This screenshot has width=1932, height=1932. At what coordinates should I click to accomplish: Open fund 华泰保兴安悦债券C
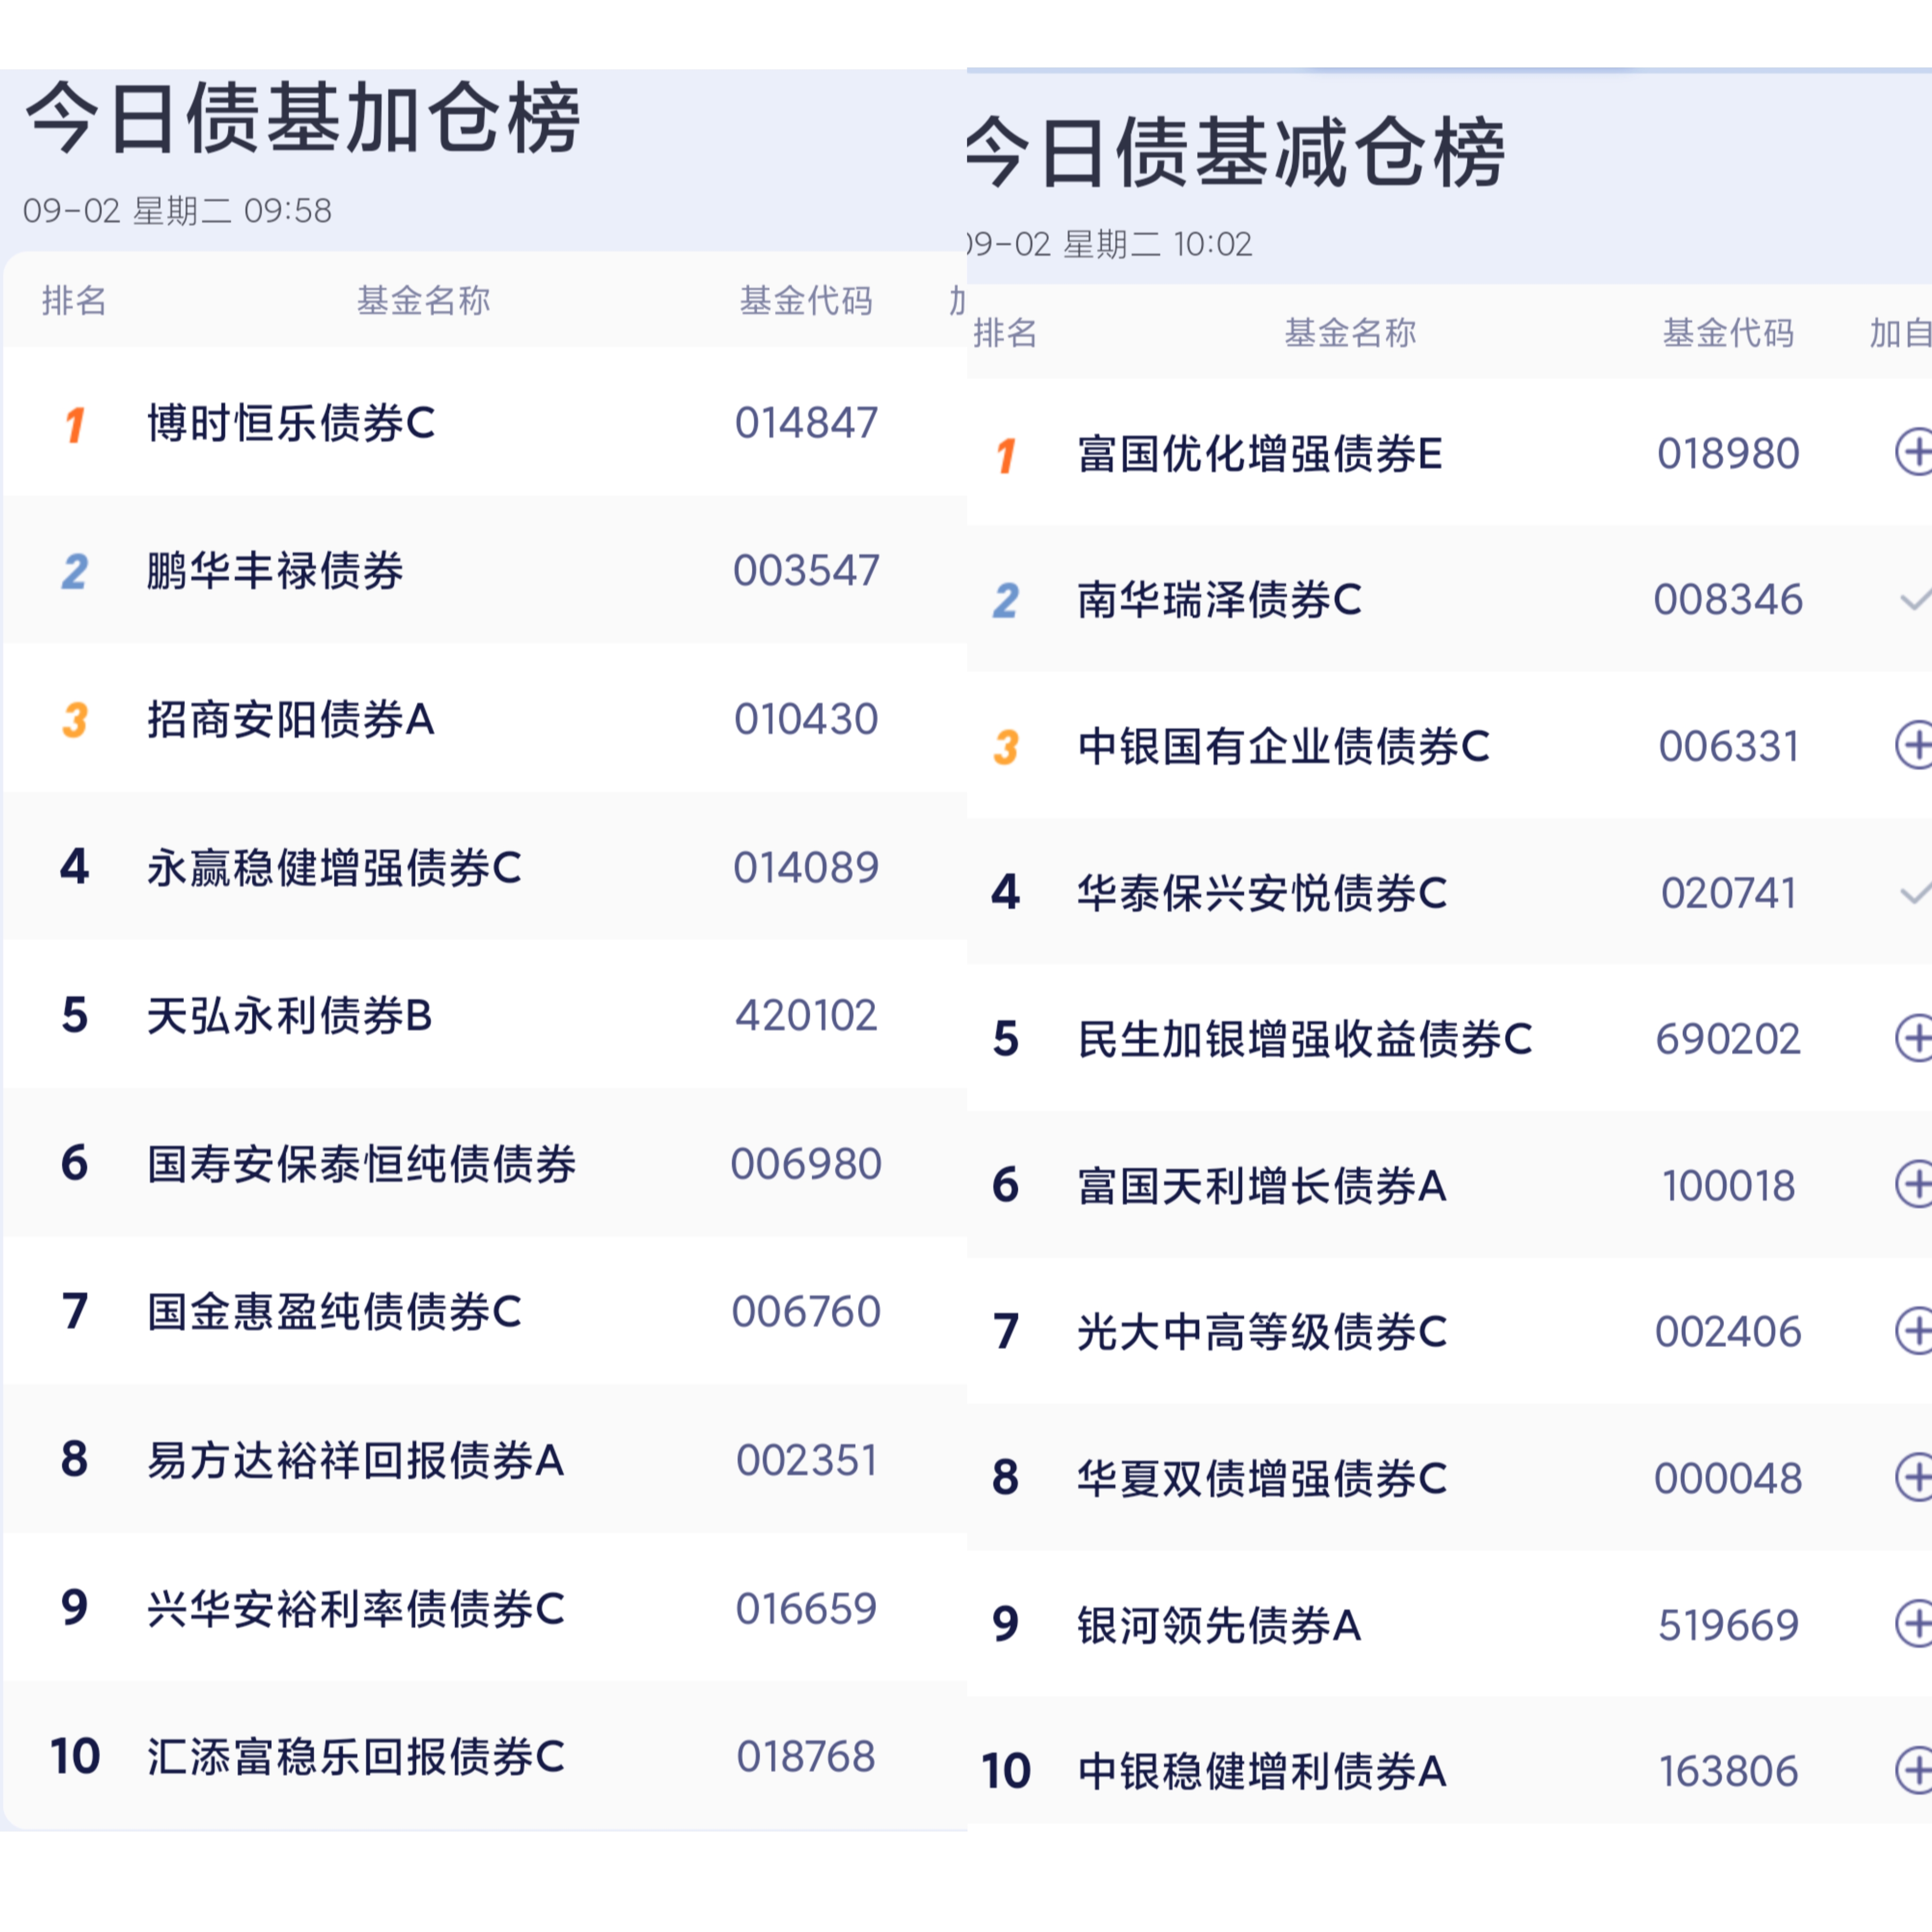click(x=1262, y=893)
